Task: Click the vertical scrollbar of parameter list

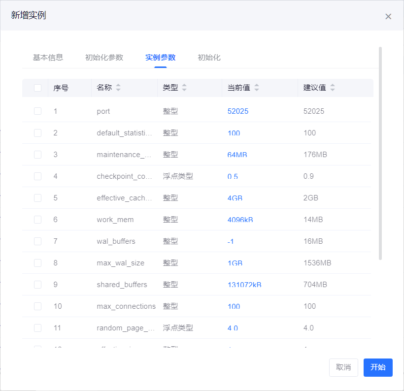Action: point(380,153)
